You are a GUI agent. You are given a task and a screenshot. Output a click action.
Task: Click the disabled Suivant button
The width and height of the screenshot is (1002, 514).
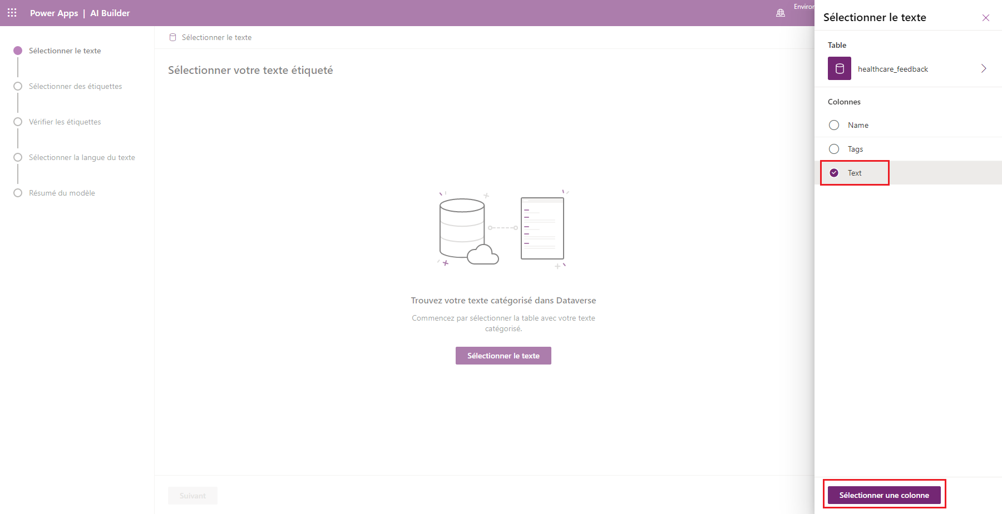pos(192,496)
